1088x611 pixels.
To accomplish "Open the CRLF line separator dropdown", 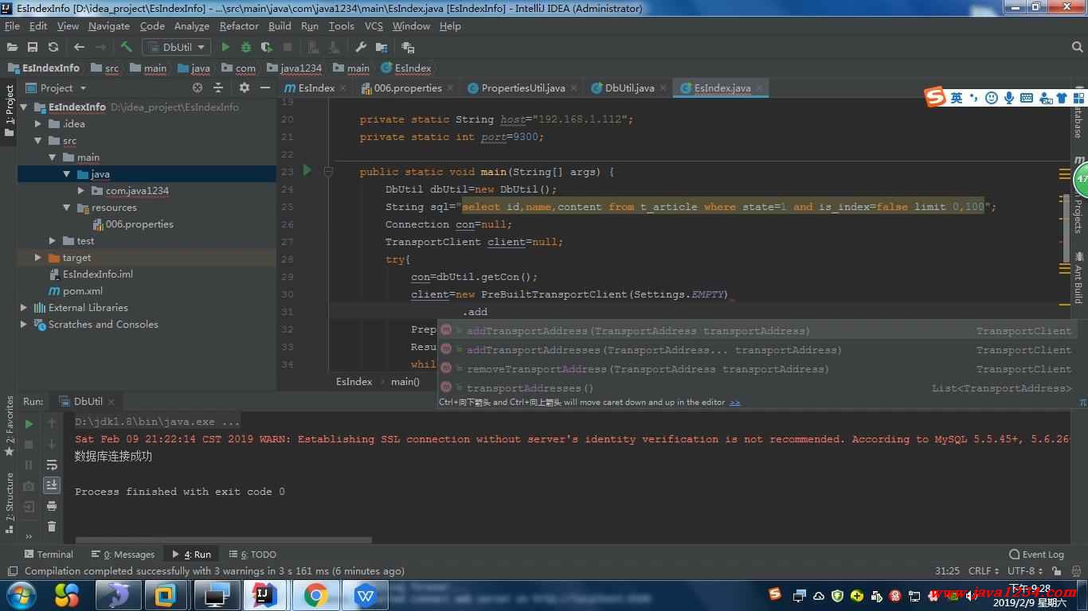I will point(983,570).
